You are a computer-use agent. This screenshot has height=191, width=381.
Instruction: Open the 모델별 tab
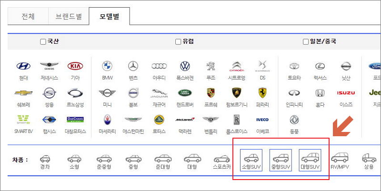tap(110, 16)
